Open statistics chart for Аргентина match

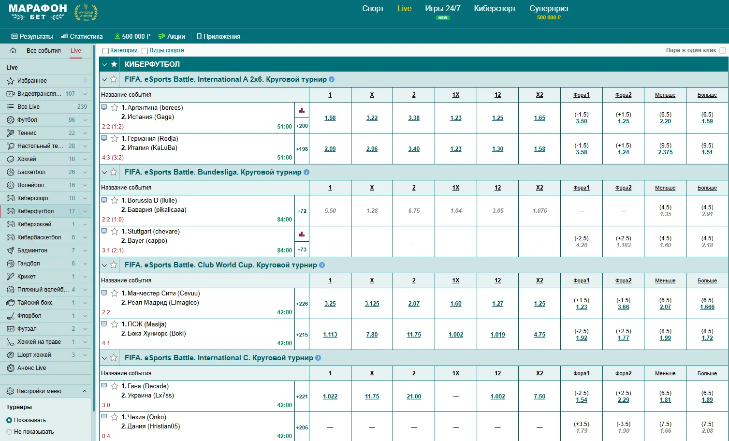(302, 110)
